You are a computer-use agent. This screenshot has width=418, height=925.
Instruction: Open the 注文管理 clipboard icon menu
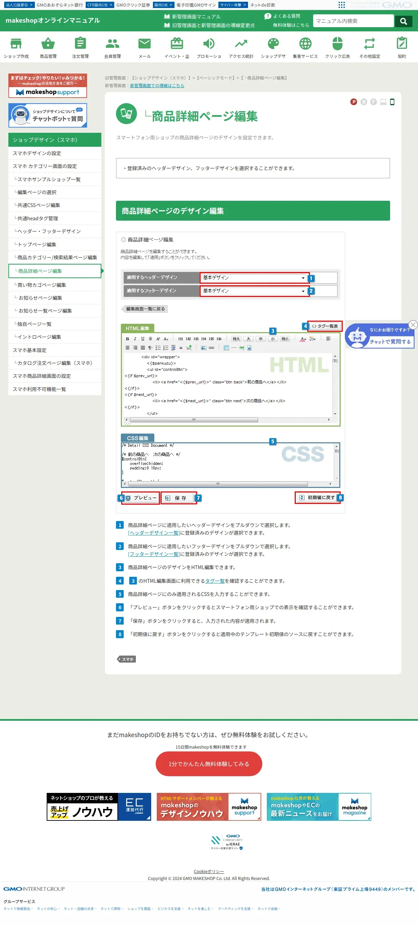tap(80, 47)
